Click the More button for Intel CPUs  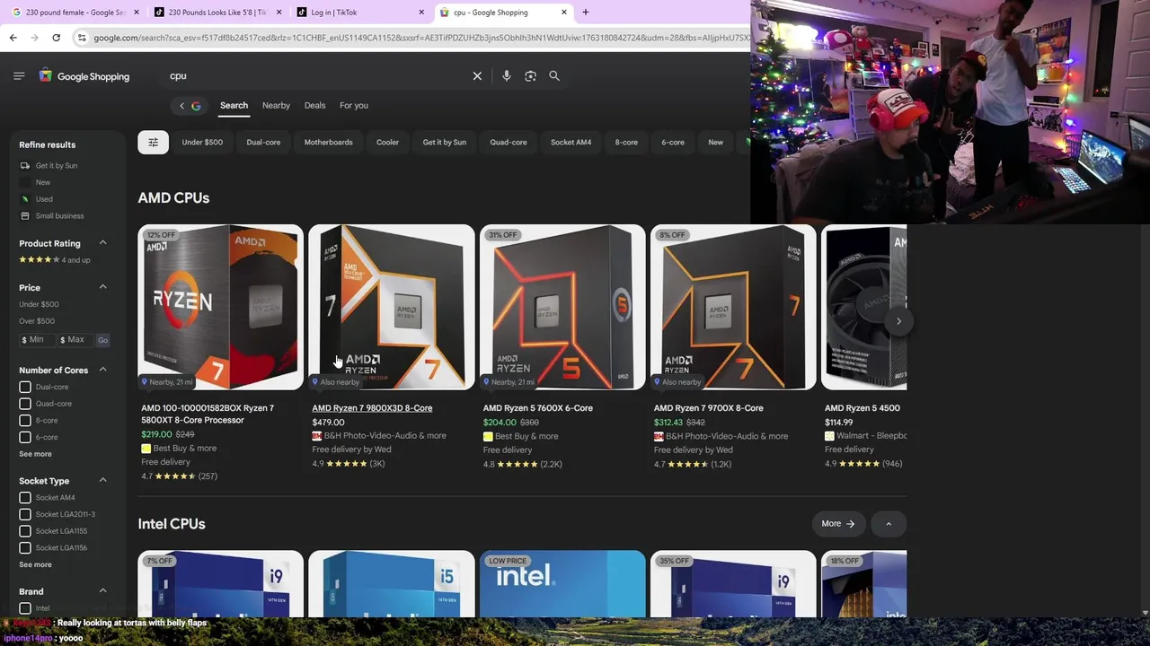point(837,524)
